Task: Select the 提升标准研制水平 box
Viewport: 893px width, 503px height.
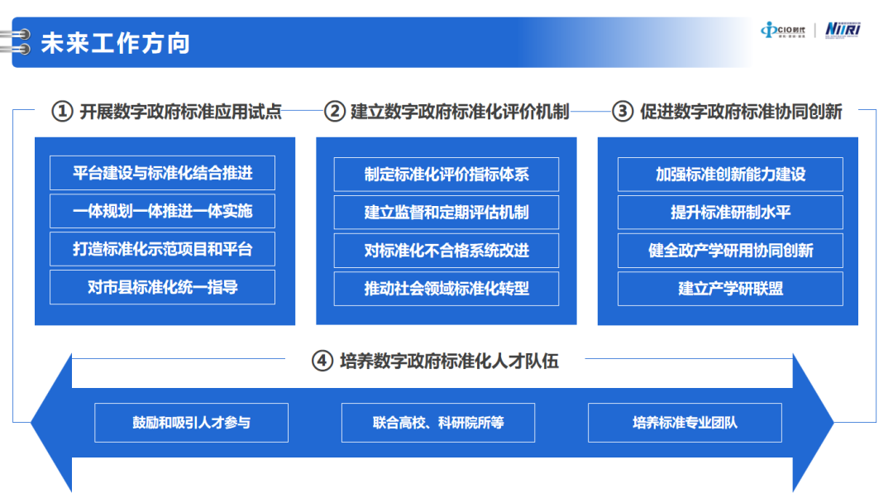Action: pyautogui.click(x=730, y=213)
